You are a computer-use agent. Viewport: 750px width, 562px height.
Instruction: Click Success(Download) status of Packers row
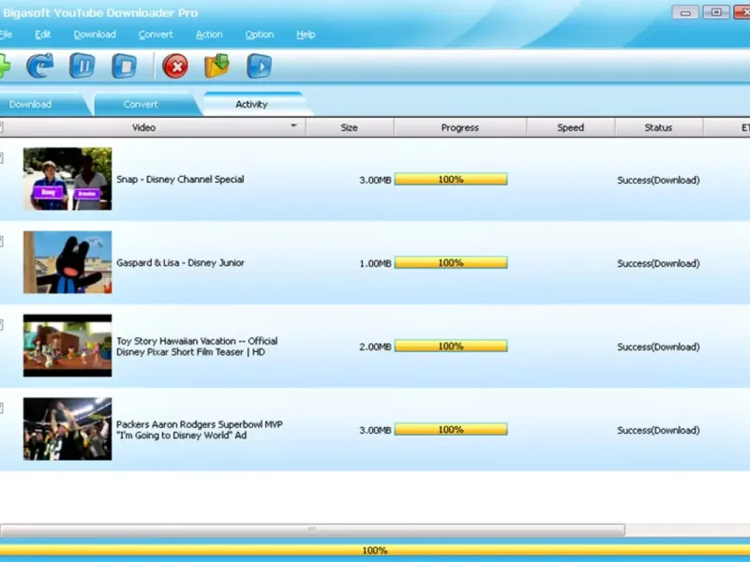(658, 430)
